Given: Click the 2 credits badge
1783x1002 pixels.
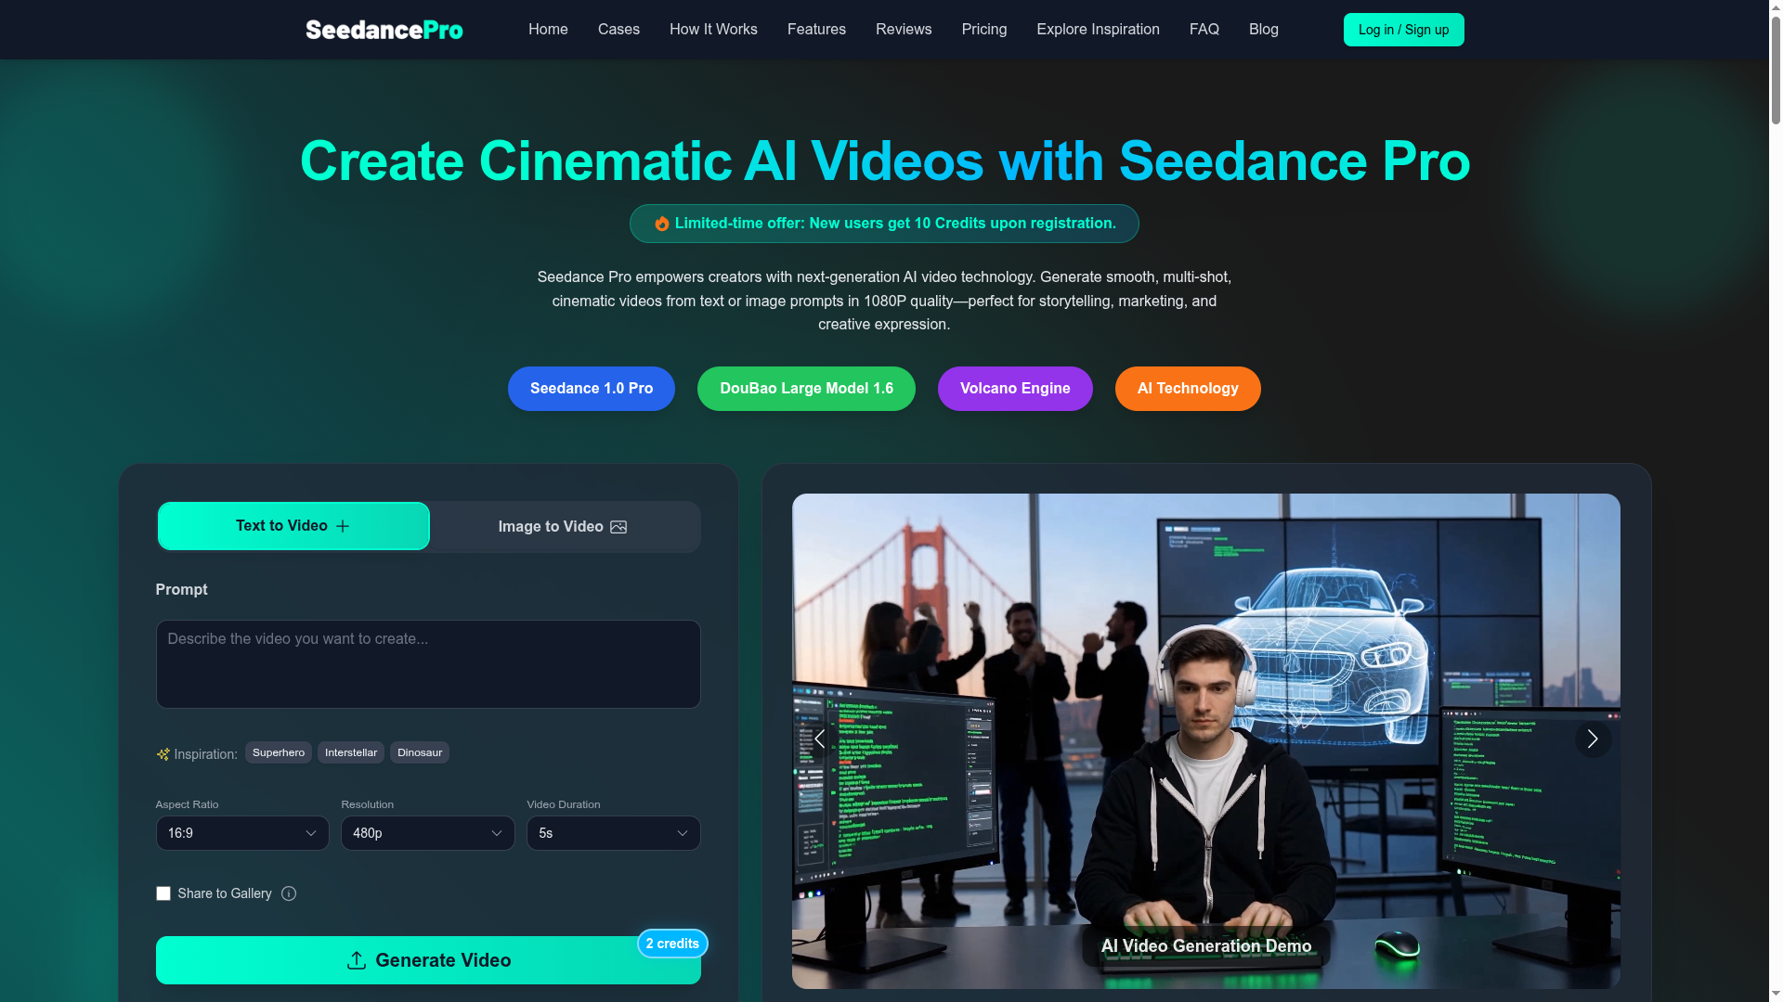Looking at the screenshot, I should click(672, 944).
